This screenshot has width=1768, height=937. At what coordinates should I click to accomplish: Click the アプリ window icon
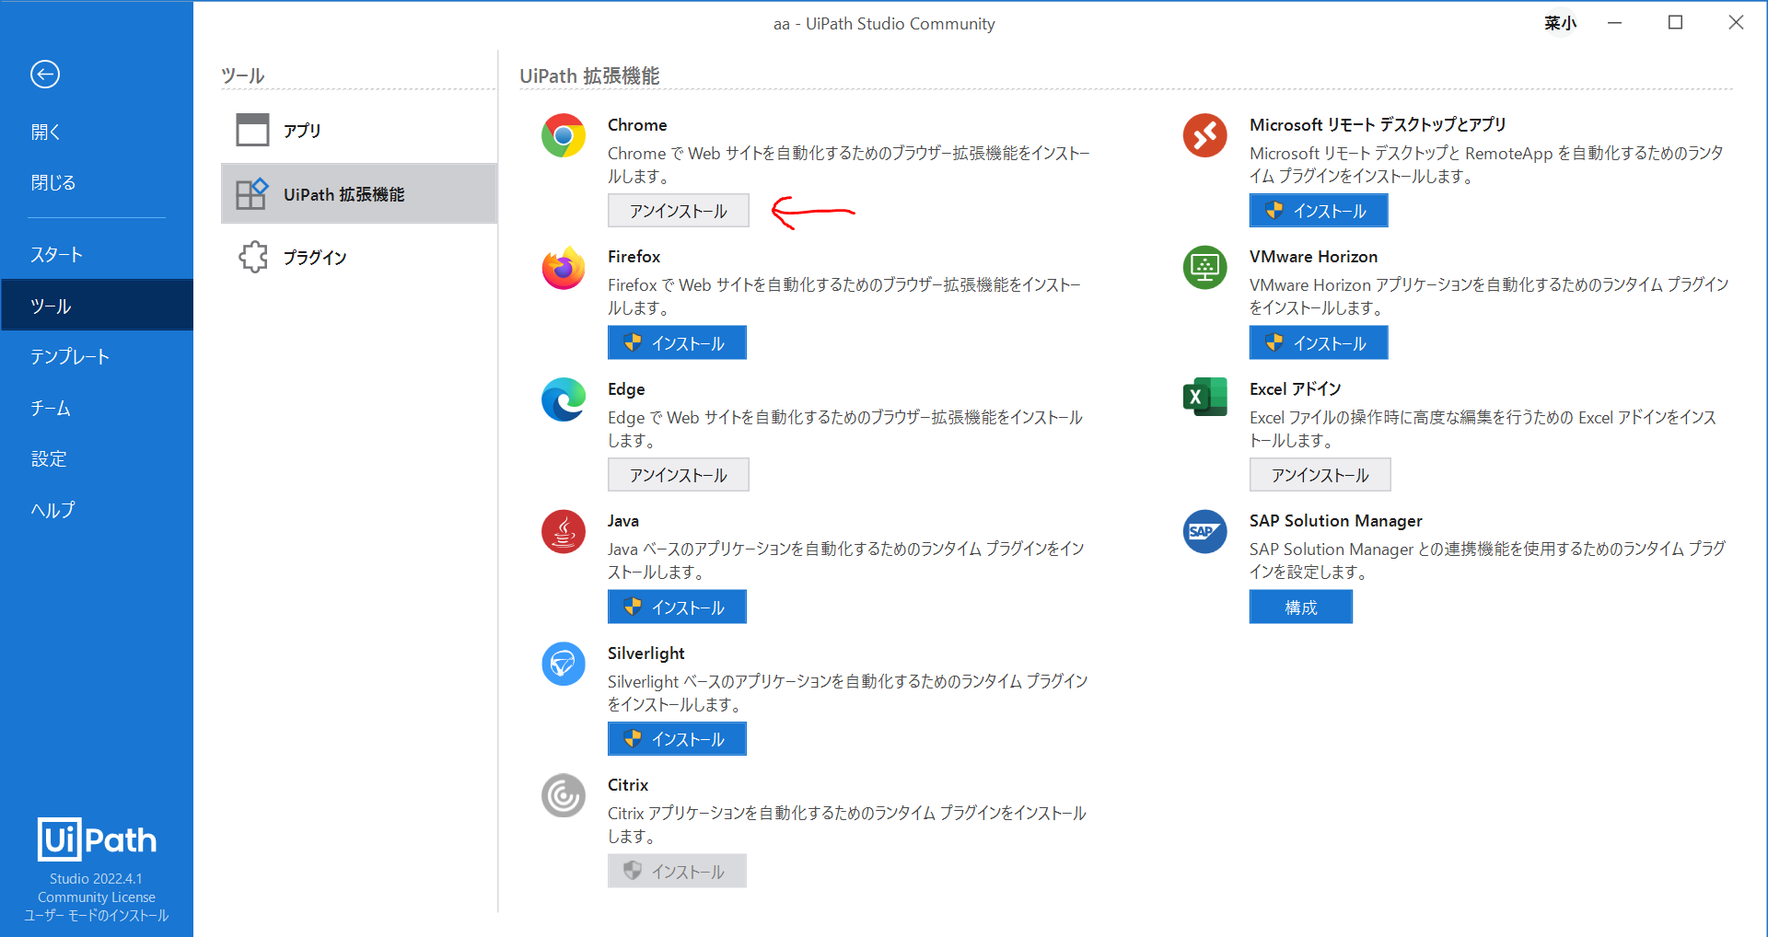[x=252, y=130]
